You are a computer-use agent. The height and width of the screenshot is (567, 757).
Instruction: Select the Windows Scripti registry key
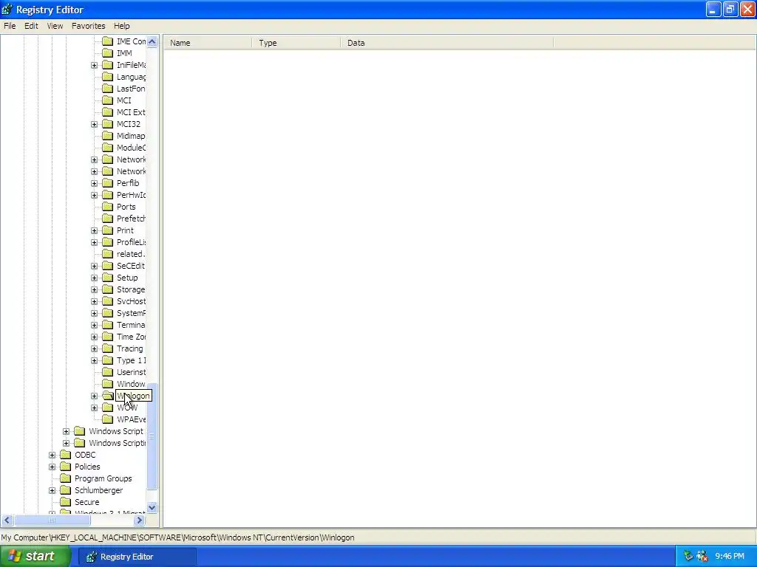(117, 443)
